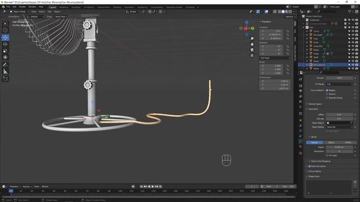Click the bevel Depth value slider

click(339, 147)
